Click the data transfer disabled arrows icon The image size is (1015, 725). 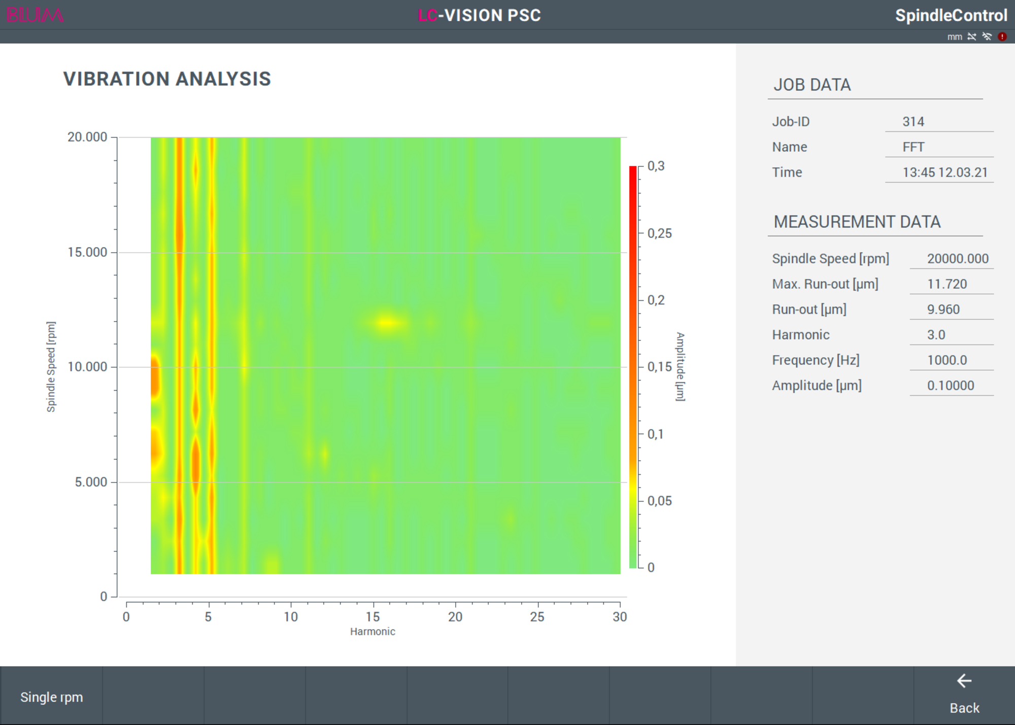click(972, 37)
